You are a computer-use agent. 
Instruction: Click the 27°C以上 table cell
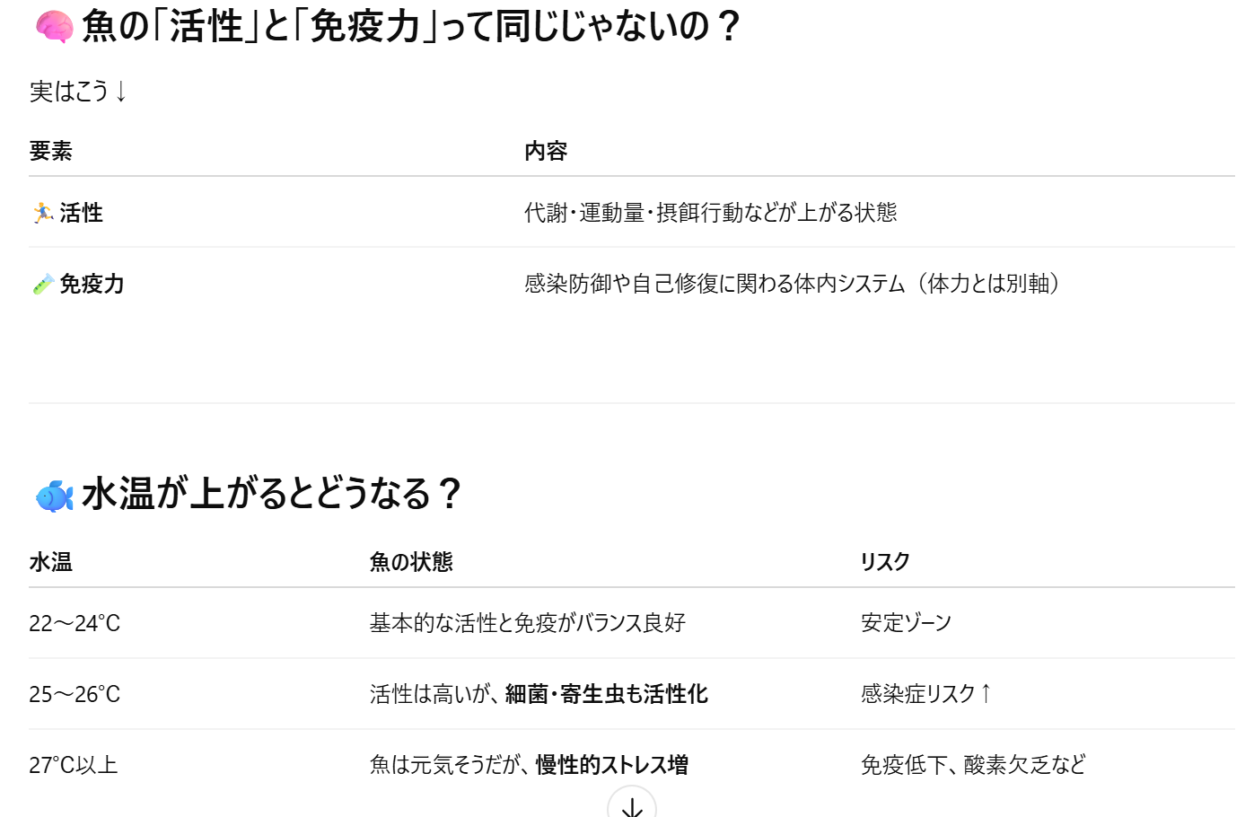coord(74,765)
